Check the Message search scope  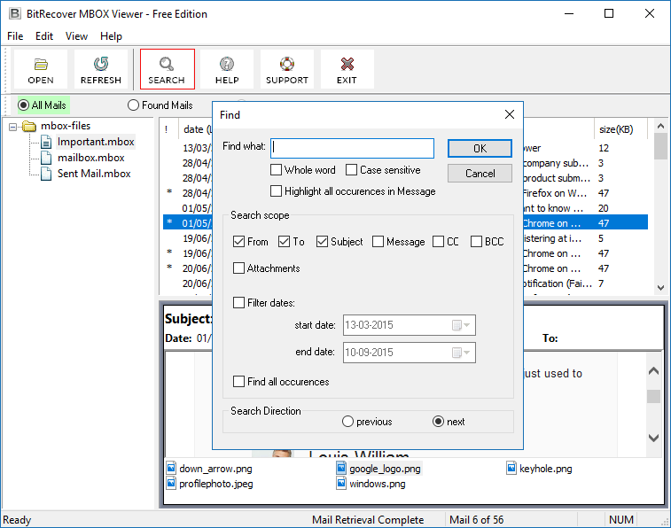point(378,242)
